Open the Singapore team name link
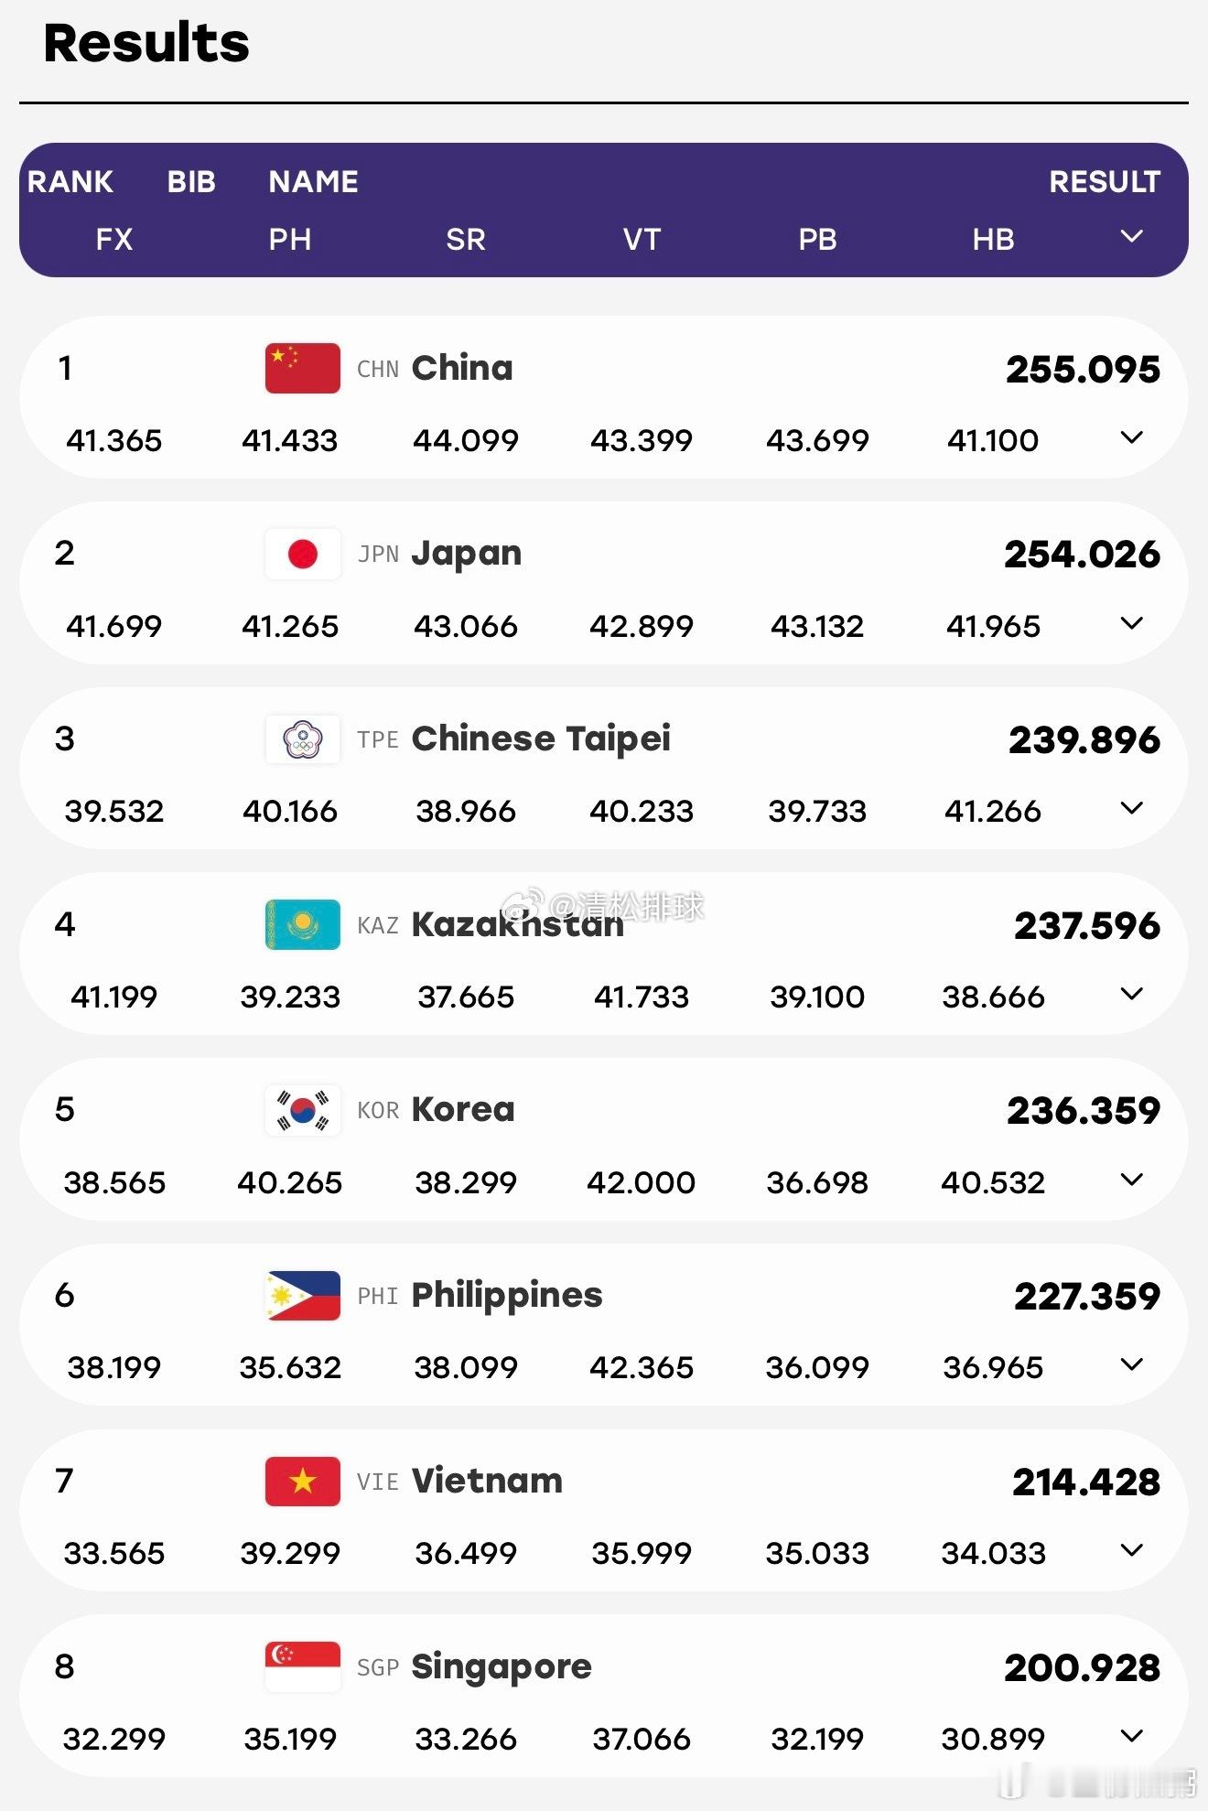 pos(502,1667)
